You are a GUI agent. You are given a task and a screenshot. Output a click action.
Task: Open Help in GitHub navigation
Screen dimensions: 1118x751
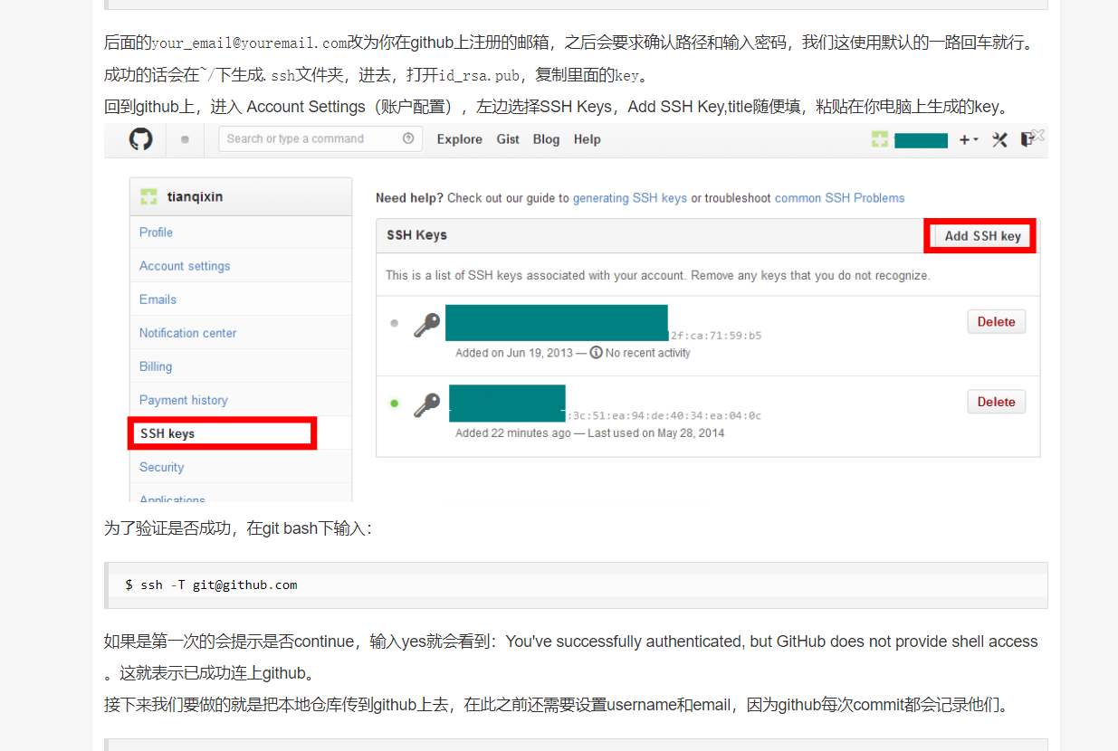click(587, 139)
